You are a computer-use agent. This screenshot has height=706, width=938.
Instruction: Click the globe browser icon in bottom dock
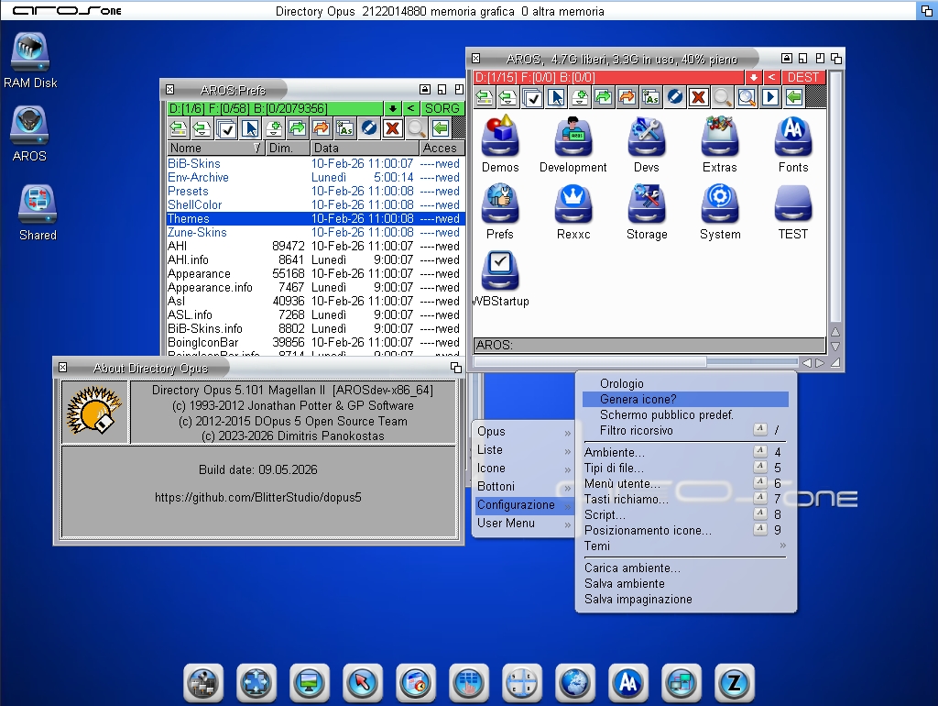(x=575, y=683)
